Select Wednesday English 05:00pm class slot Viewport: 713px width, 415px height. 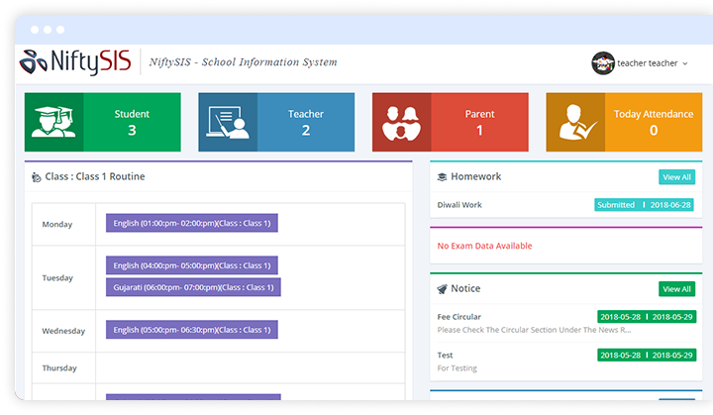click(x=192, y=330)
